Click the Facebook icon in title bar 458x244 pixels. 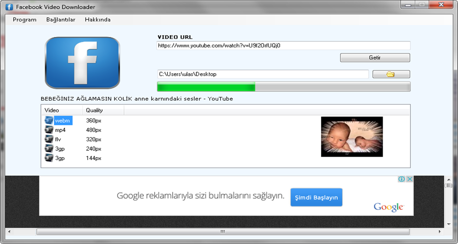[9, 7]
